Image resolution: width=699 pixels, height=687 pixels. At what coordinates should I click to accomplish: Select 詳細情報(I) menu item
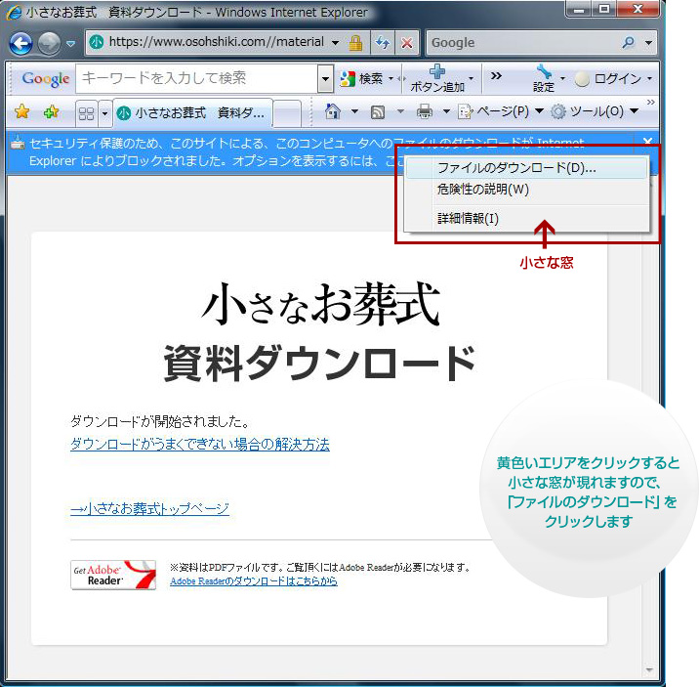(x=526, y=219)
